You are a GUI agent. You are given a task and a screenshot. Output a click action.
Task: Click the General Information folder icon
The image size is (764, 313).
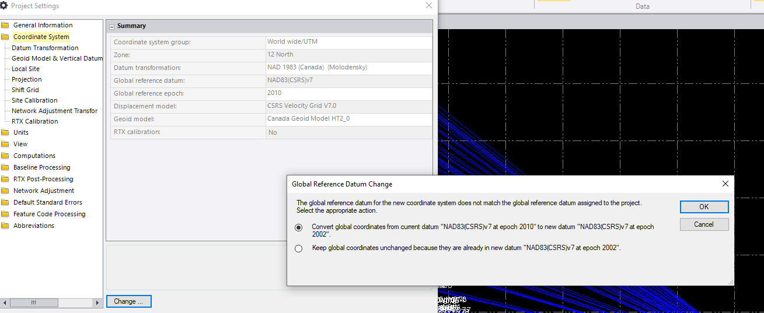pyautogui.click(x=5, y=25)
